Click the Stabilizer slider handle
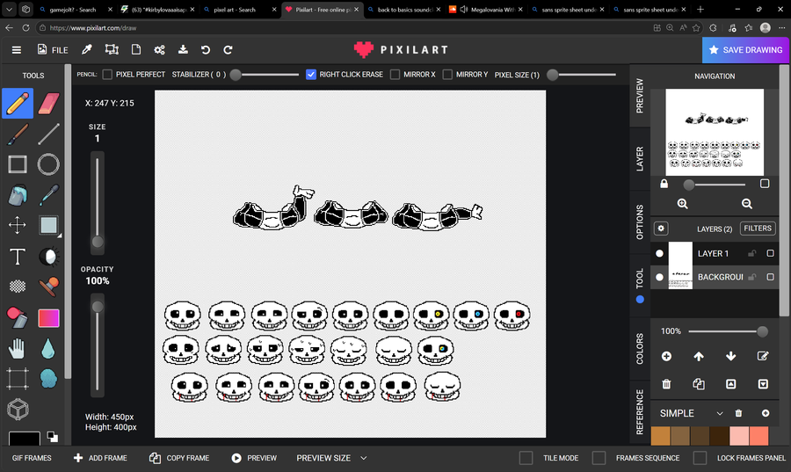Viewport: 791px width, 472px height. [x=235, y=75]
